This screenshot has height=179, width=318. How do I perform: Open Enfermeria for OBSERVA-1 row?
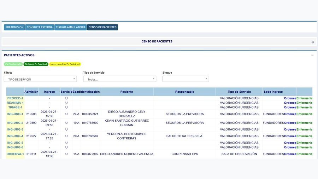pos(305,154)
